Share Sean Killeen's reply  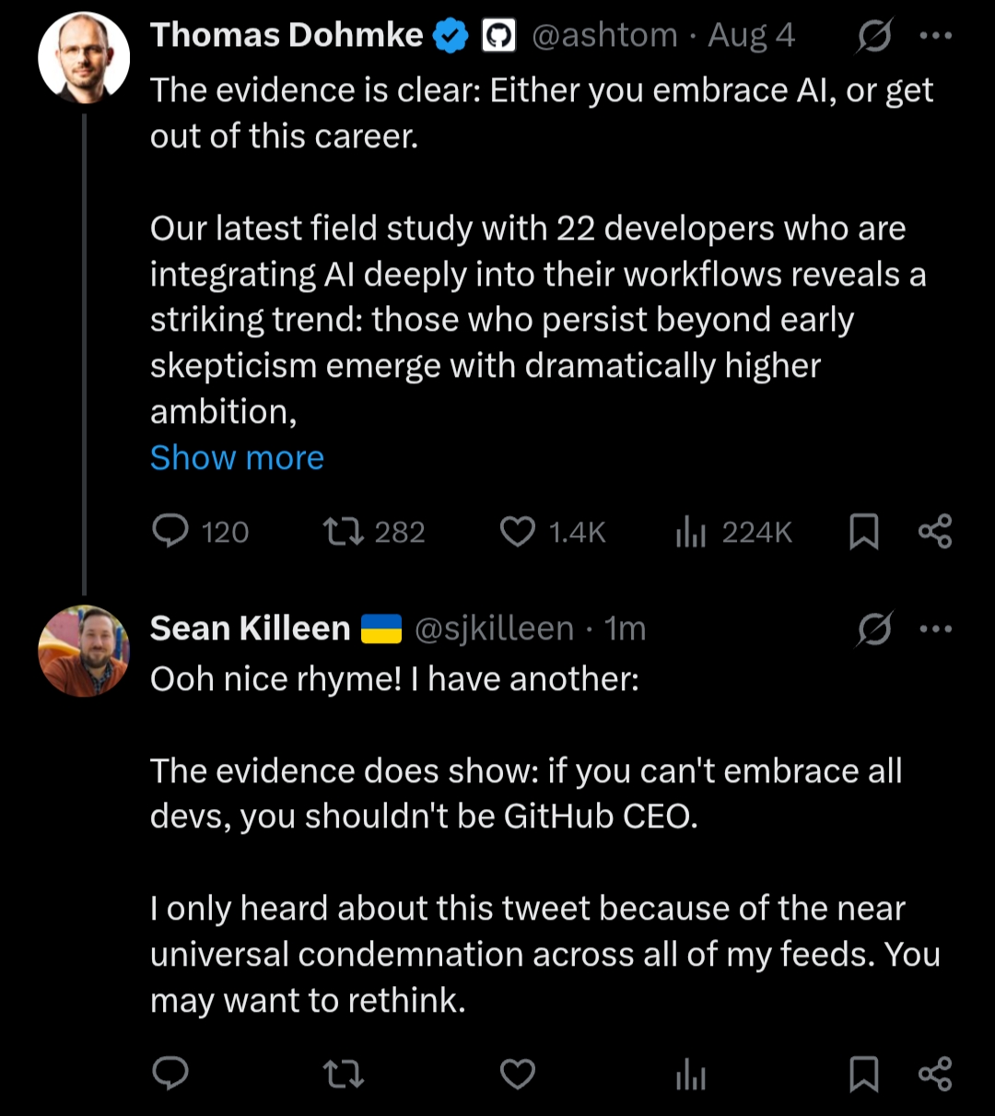tap(935, 1074)
